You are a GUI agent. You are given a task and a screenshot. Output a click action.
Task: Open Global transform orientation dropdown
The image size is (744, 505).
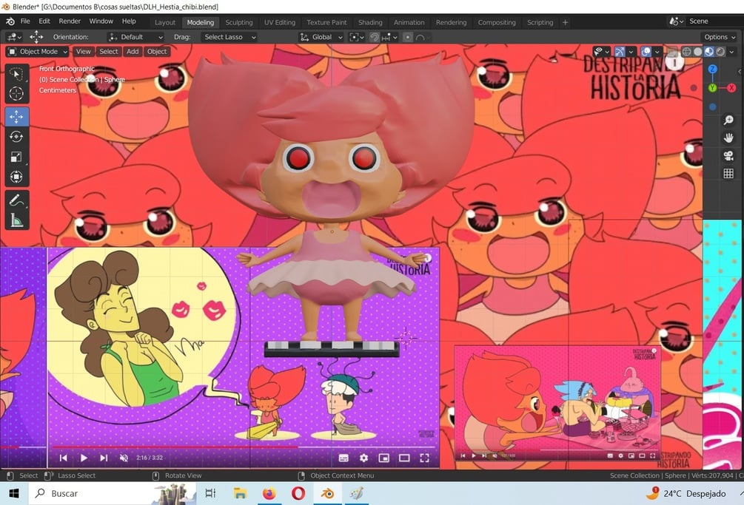pyautogui.click(x=321, y=37)
